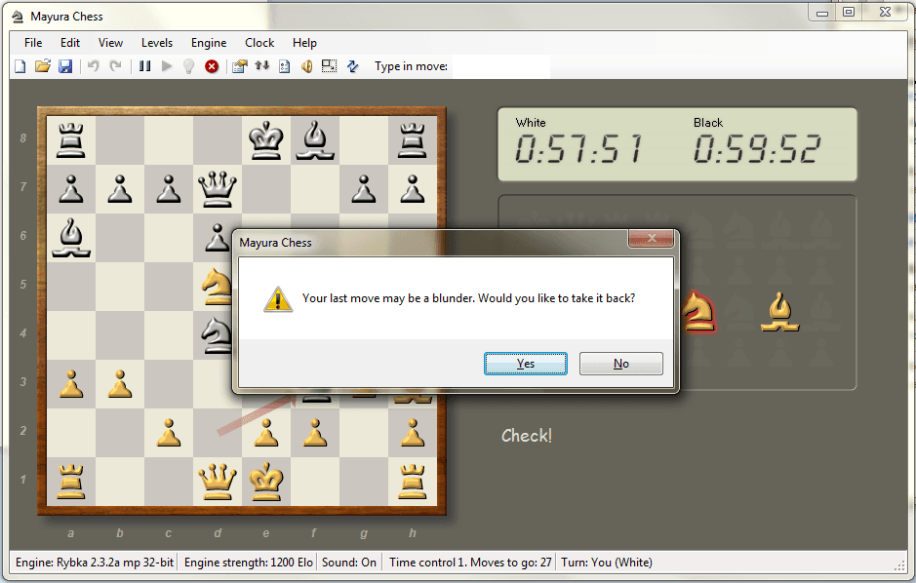Open the Clock menu

click(x=259, y=43)
